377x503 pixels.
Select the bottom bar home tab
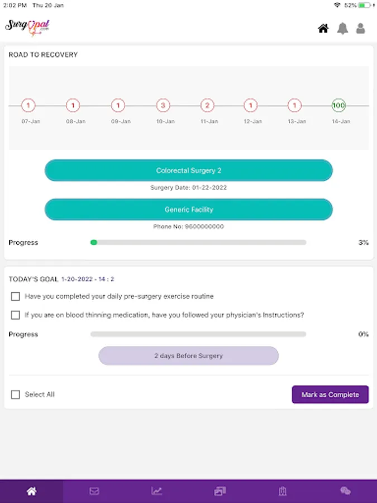pyautogui.click(x=31, y=491)
